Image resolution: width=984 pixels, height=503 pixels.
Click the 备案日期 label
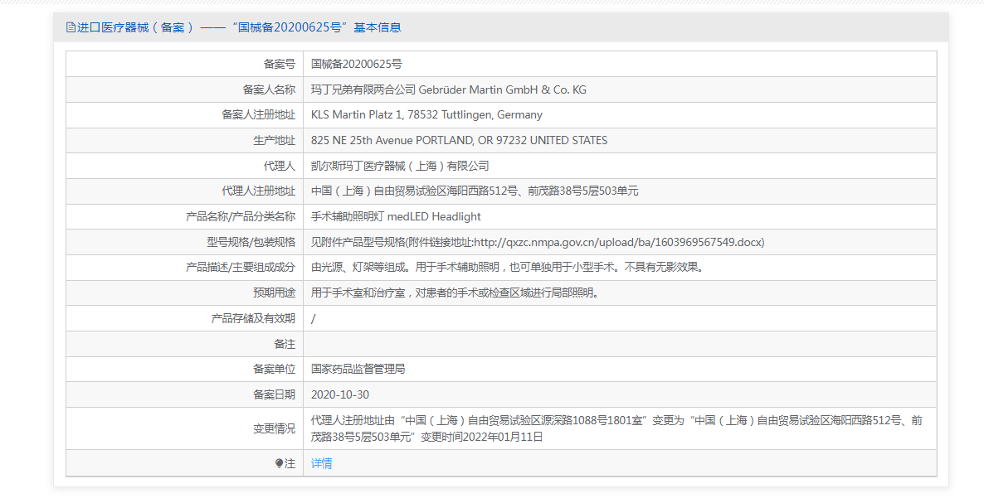(274, 394)
